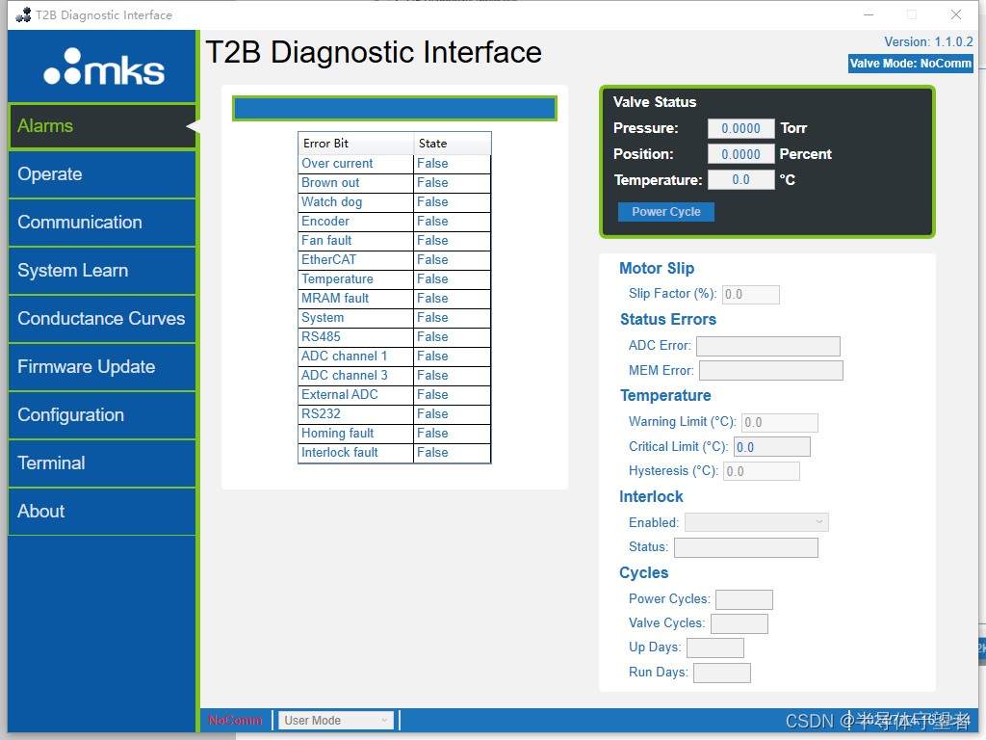Expand the Interlock Enabled dropdown

point(757,522)
